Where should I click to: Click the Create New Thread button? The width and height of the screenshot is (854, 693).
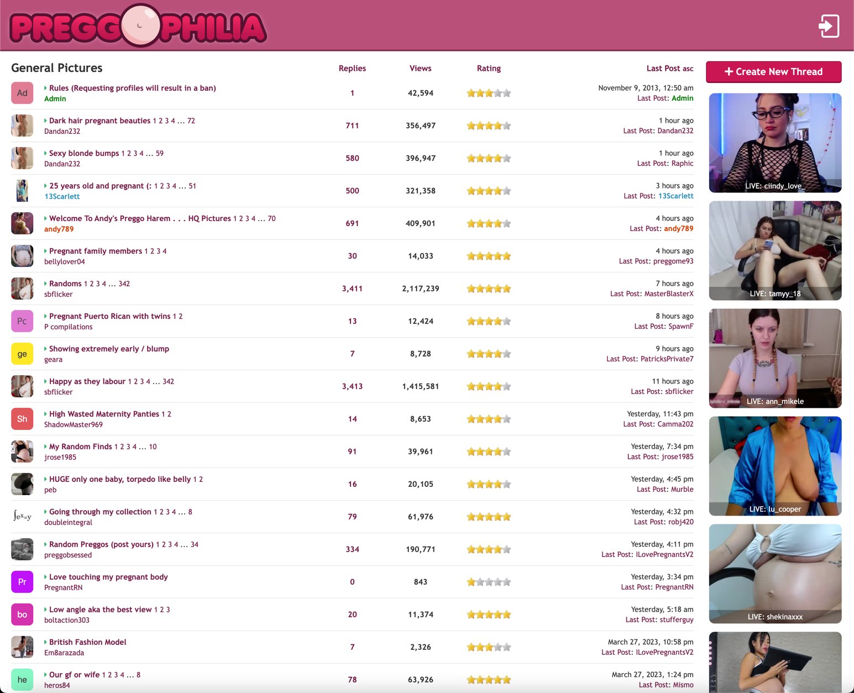[x=773, y=72]
